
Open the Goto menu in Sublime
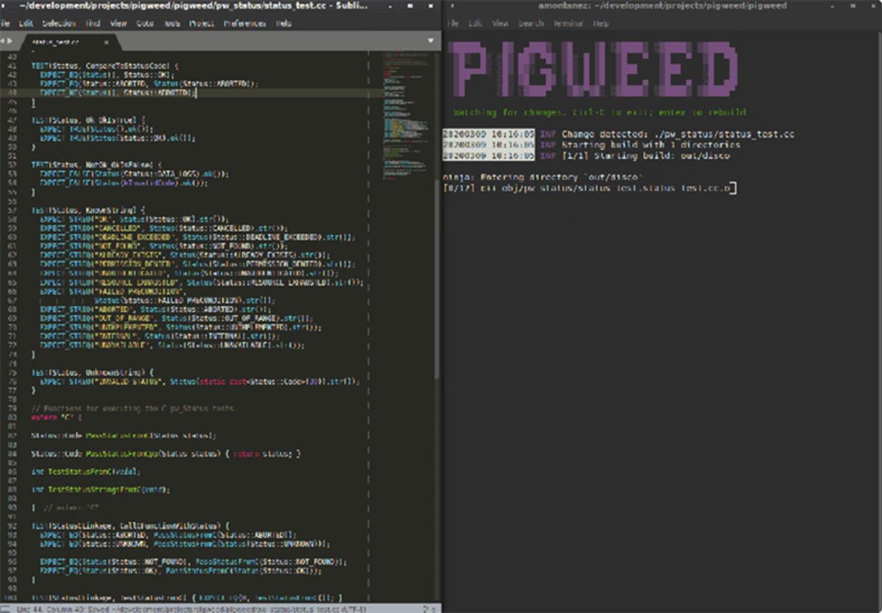point(145,23)
